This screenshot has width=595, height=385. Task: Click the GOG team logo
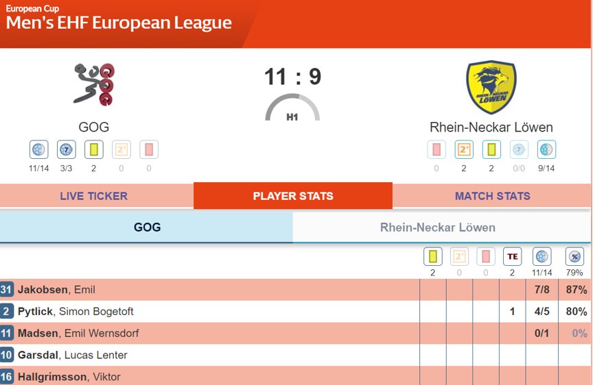[x=94, y=84]
